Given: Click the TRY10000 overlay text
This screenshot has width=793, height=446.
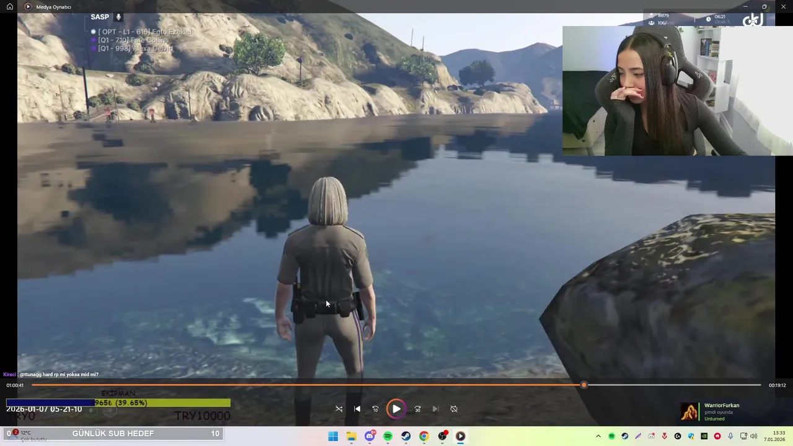Looking at the screenshot, I should [202, 416].
